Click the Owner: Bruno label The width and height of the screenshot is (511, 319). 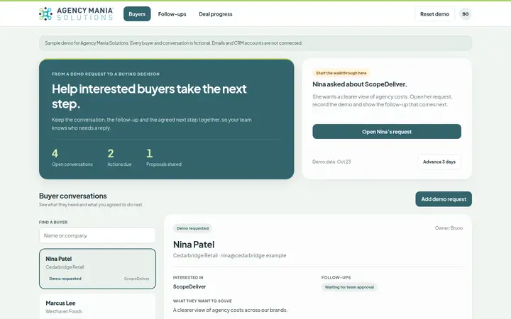coord(449,228)
